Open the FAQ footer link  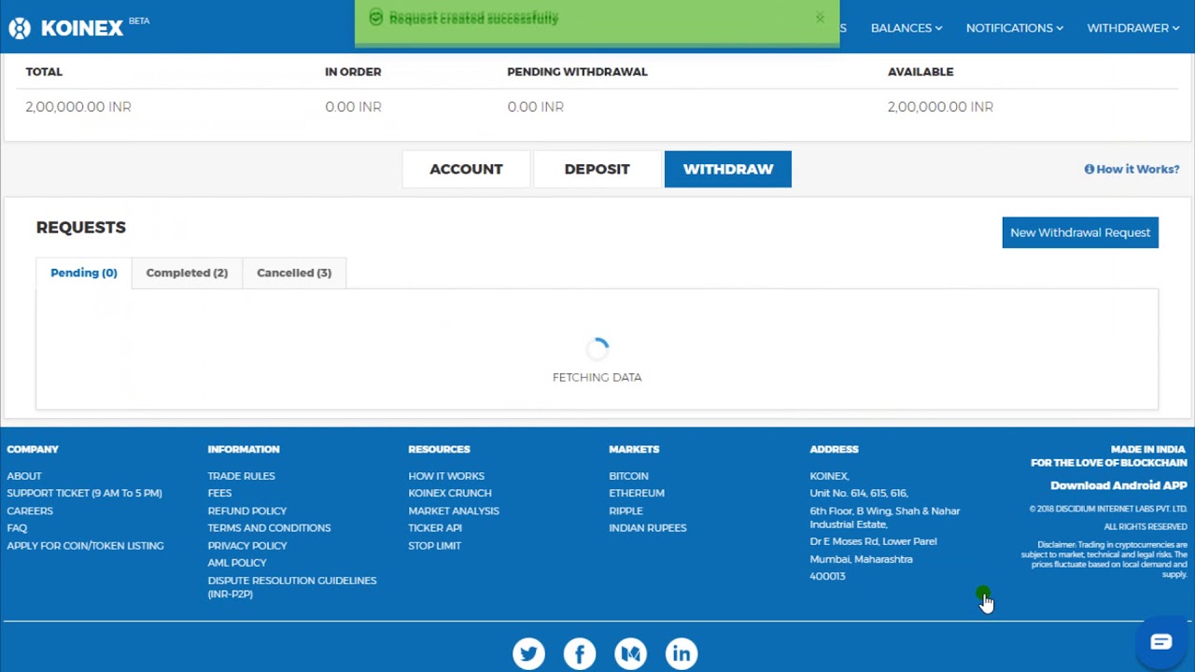(17, 527)
